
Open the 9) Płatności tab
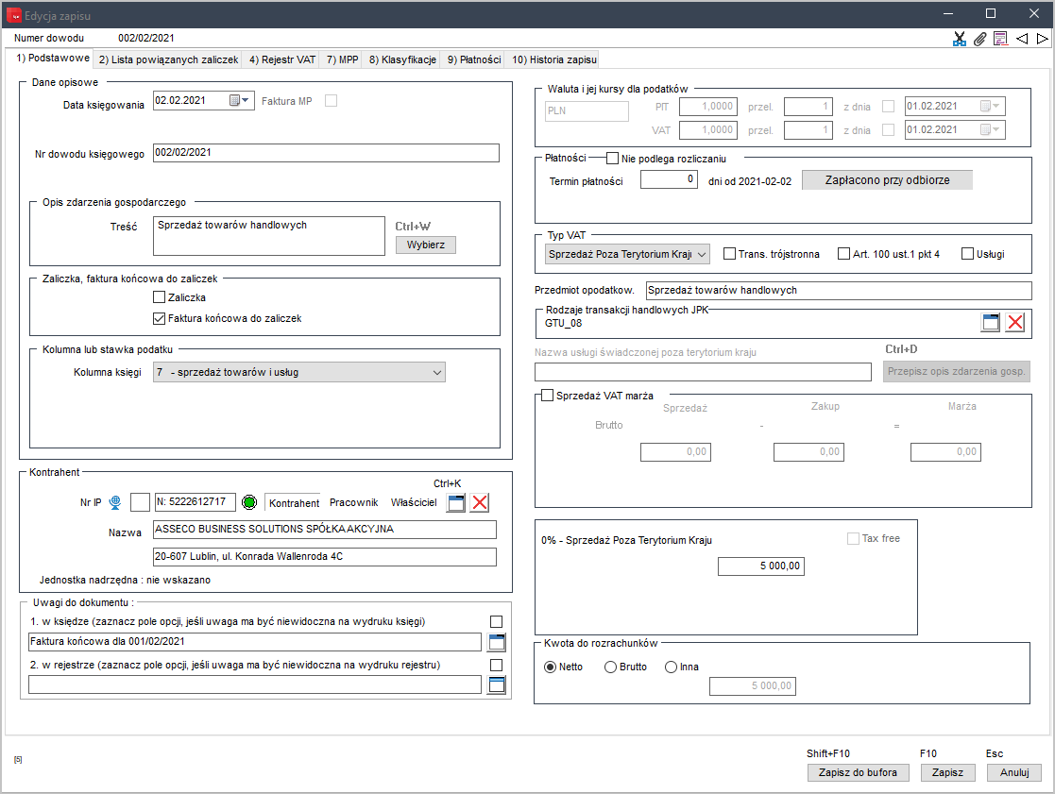point(474,59)
